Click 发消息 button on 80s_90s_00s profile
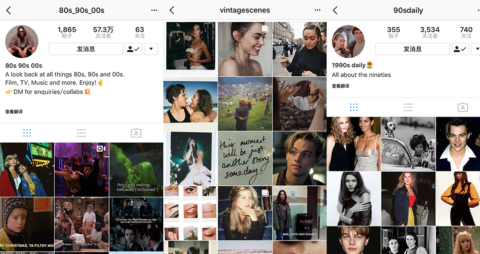Viewport: 480px width, 254px height. coord(86,49)
